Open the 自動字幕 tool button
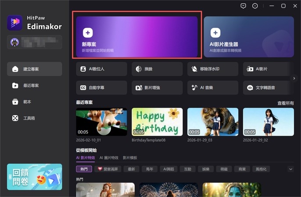 101,88
